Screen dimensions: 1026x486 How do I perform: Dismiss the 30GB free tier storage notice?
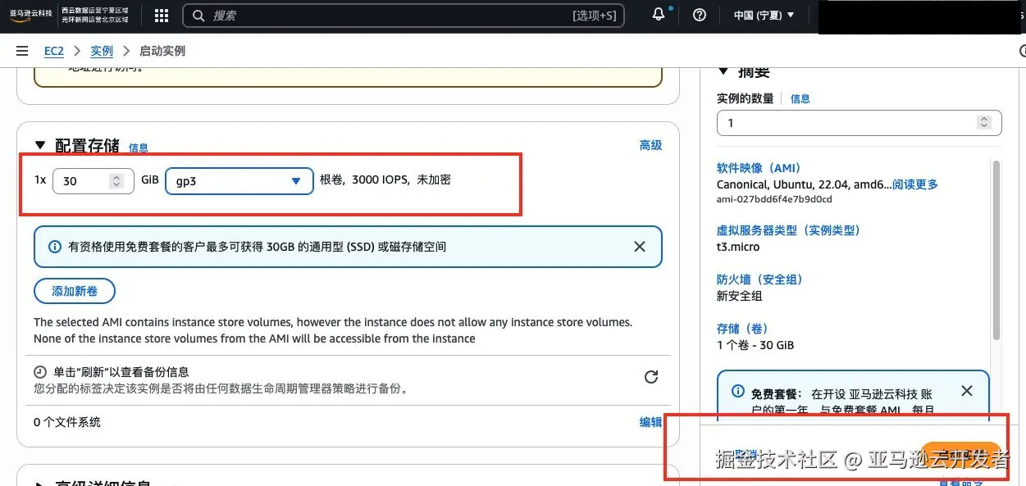pos(640,247)
